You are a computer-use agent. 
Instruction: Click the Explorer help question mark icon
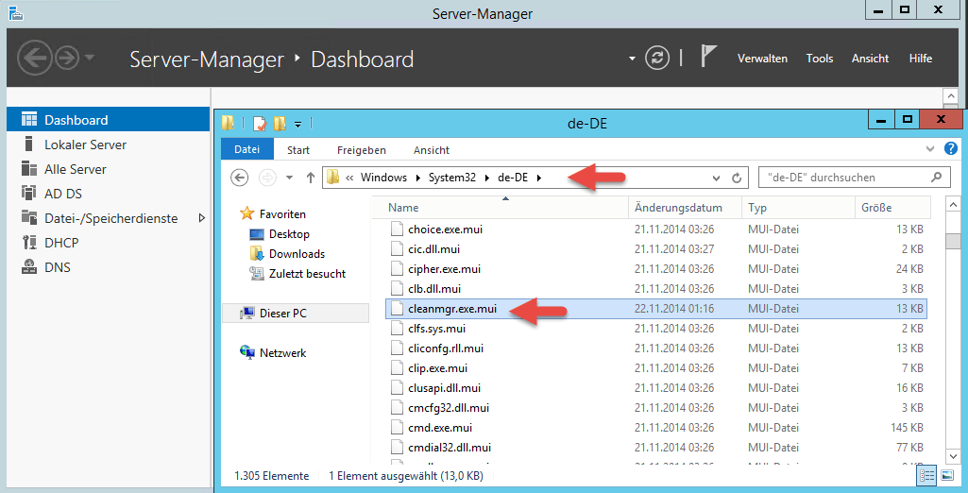click(951, 149)
